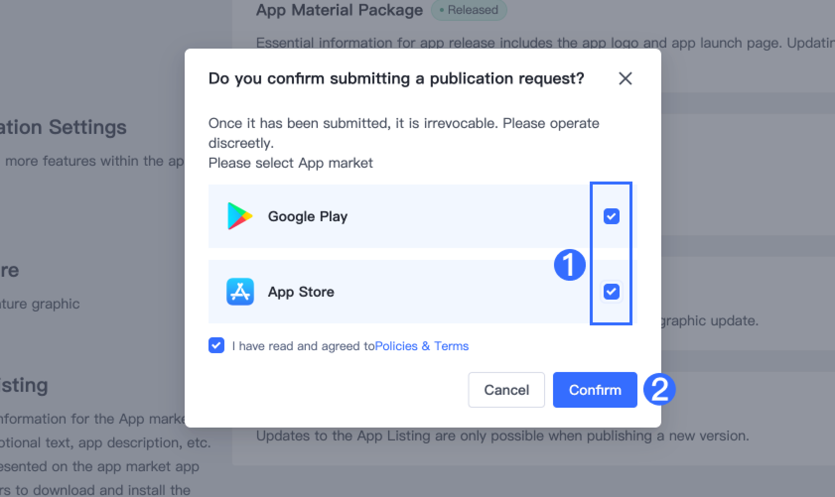The width and height of the screenshot is (835, 497).
Task: Click the App Listing update note text
Action: [x=502, y=436]
